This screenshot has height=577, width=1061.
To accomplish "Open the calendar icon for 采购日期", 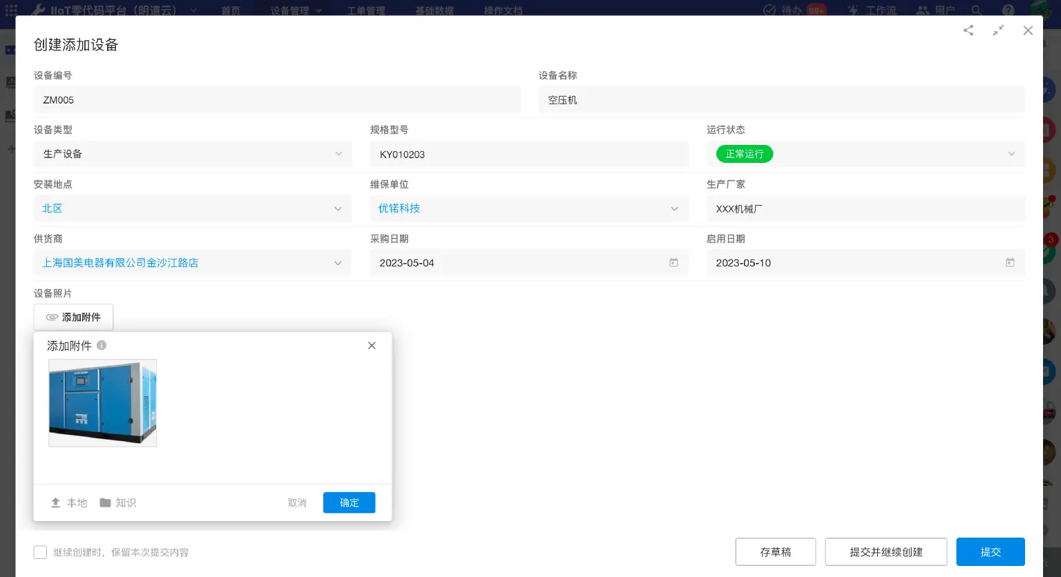I will pos(673,262).
